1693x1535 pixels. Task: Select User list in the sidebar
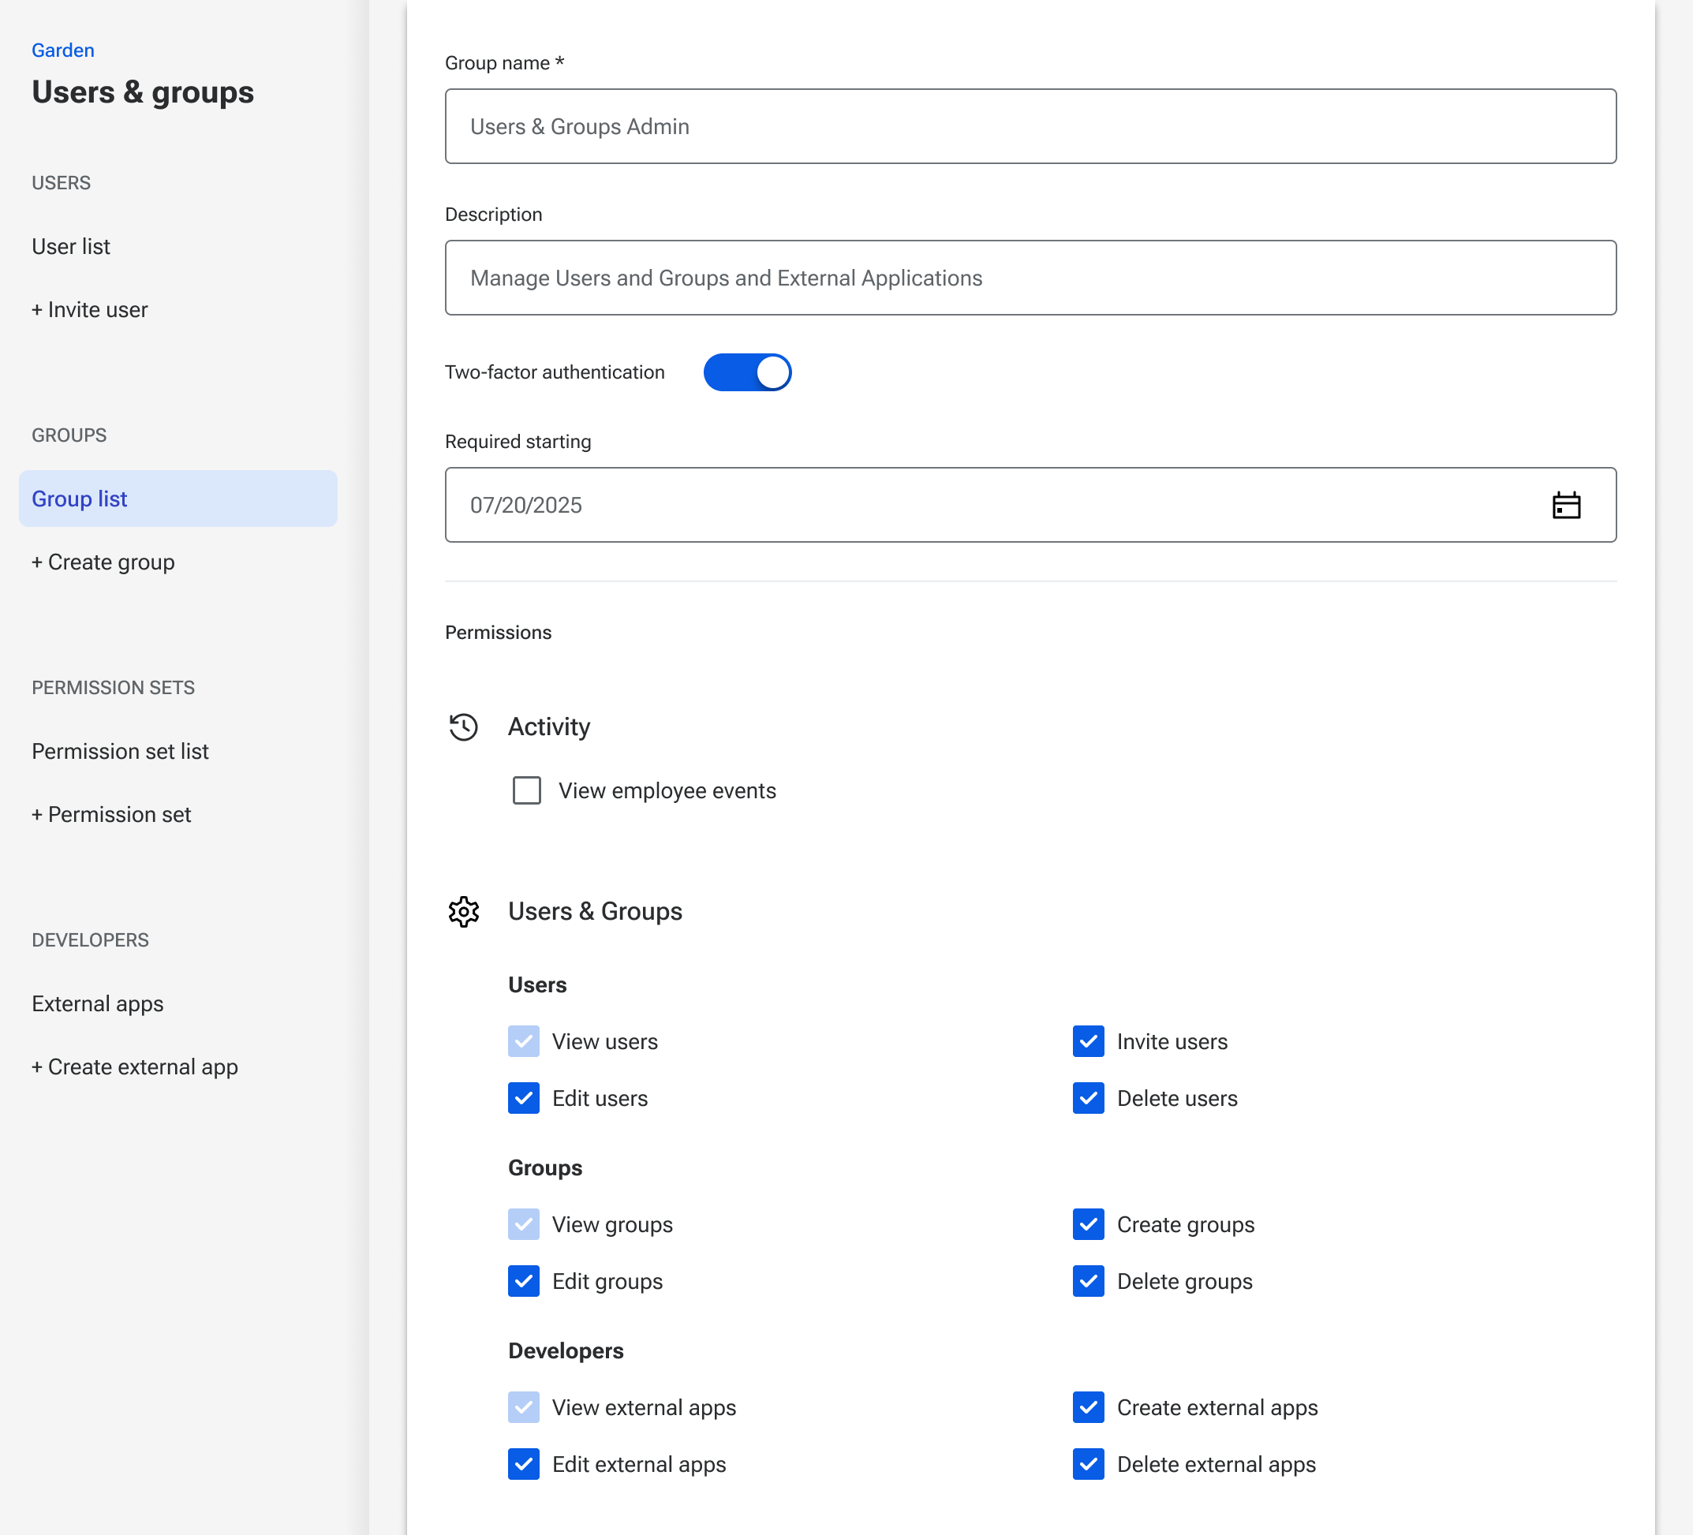click(70, 246)
